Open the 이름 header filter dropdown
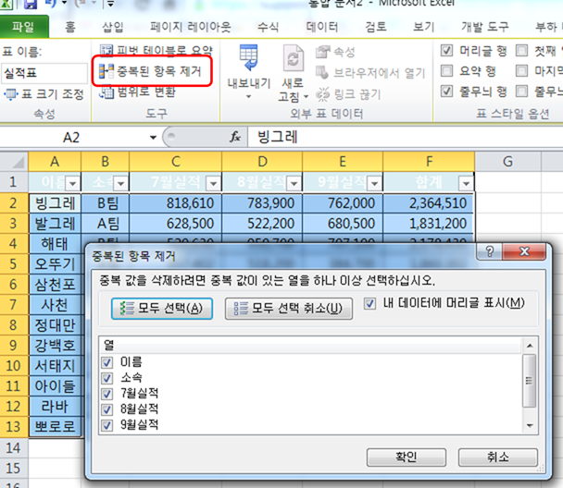Screen dimensions: 563x488 [73, 184]
